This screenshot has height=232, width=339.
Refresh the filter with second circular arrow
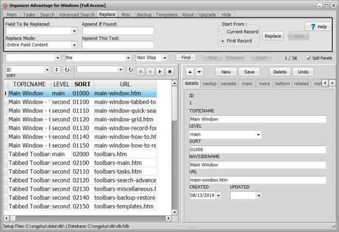[x=130, y=70]
